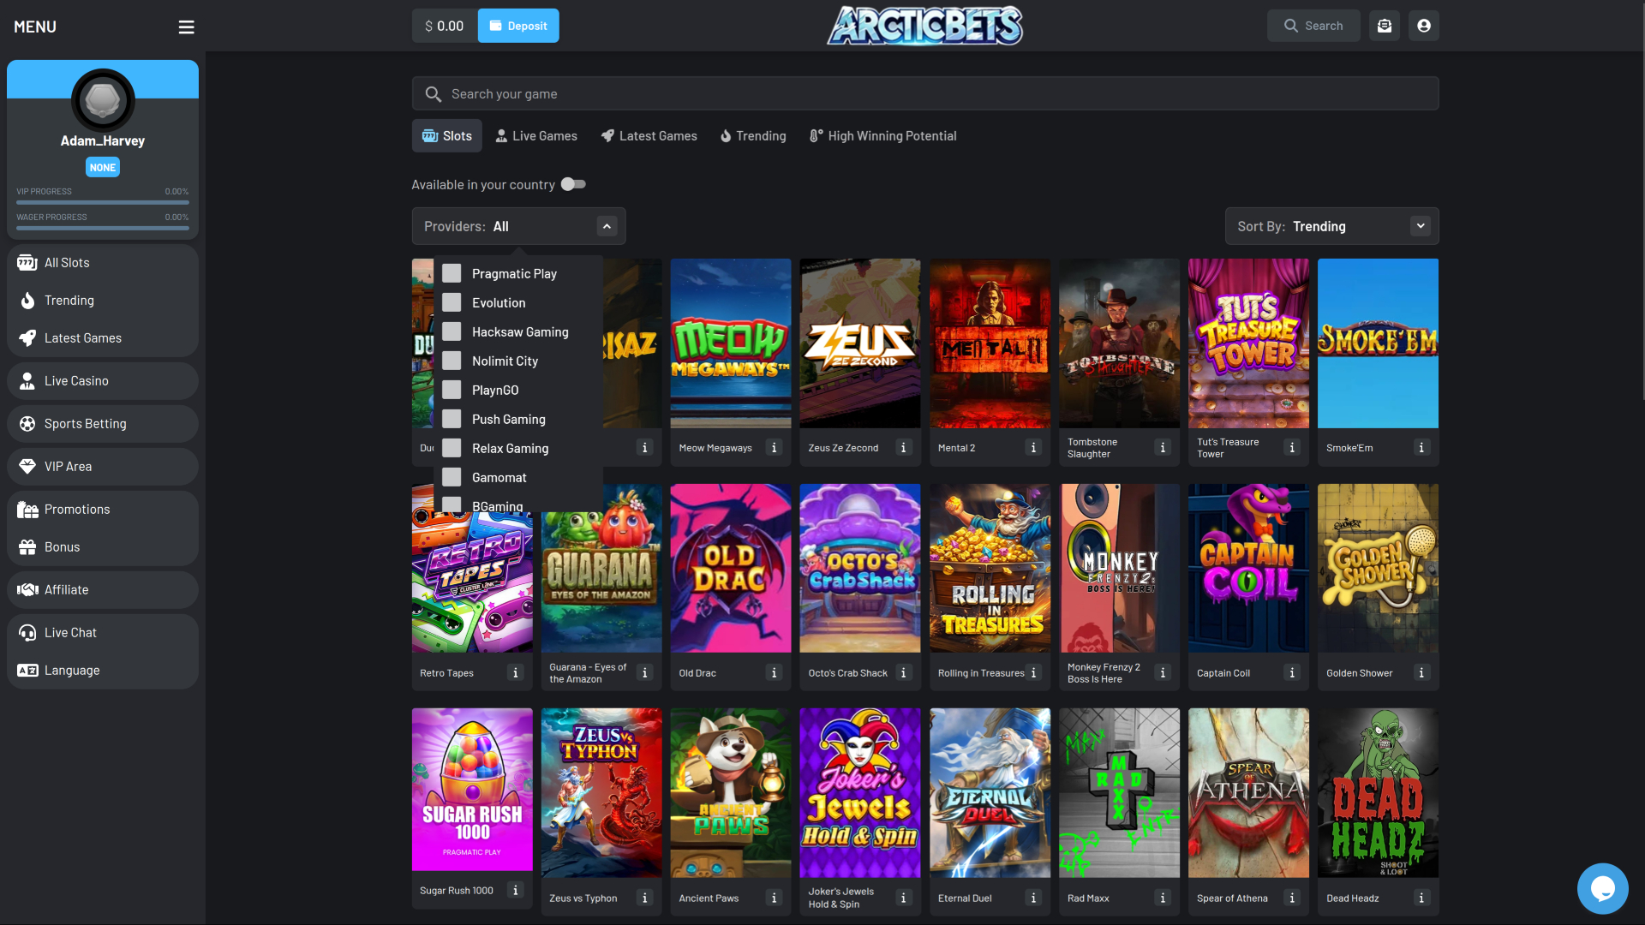Show info for Monkey Frenzy 2
Image resolution: width=1645 pixels, height=925 pixels.
pos(1163,673)
